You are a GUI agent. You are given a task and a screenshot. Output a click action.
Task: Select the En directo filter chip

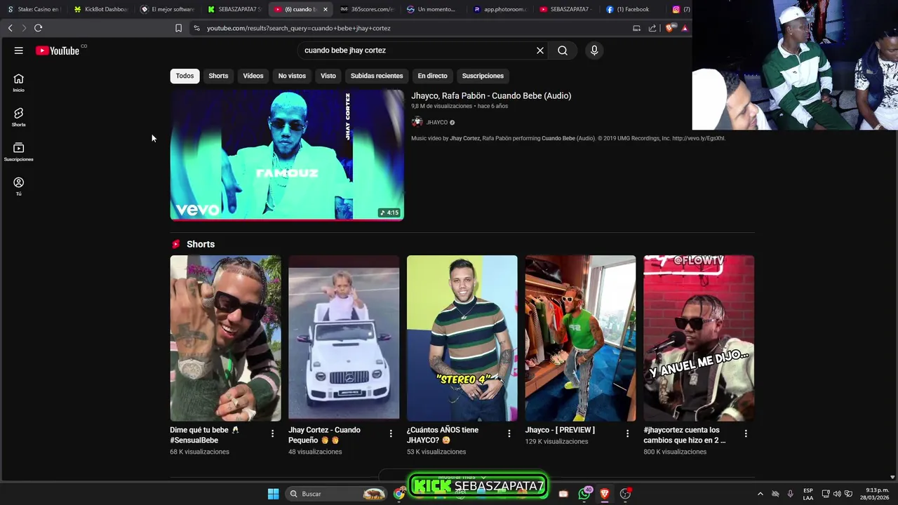click(432, 76)
